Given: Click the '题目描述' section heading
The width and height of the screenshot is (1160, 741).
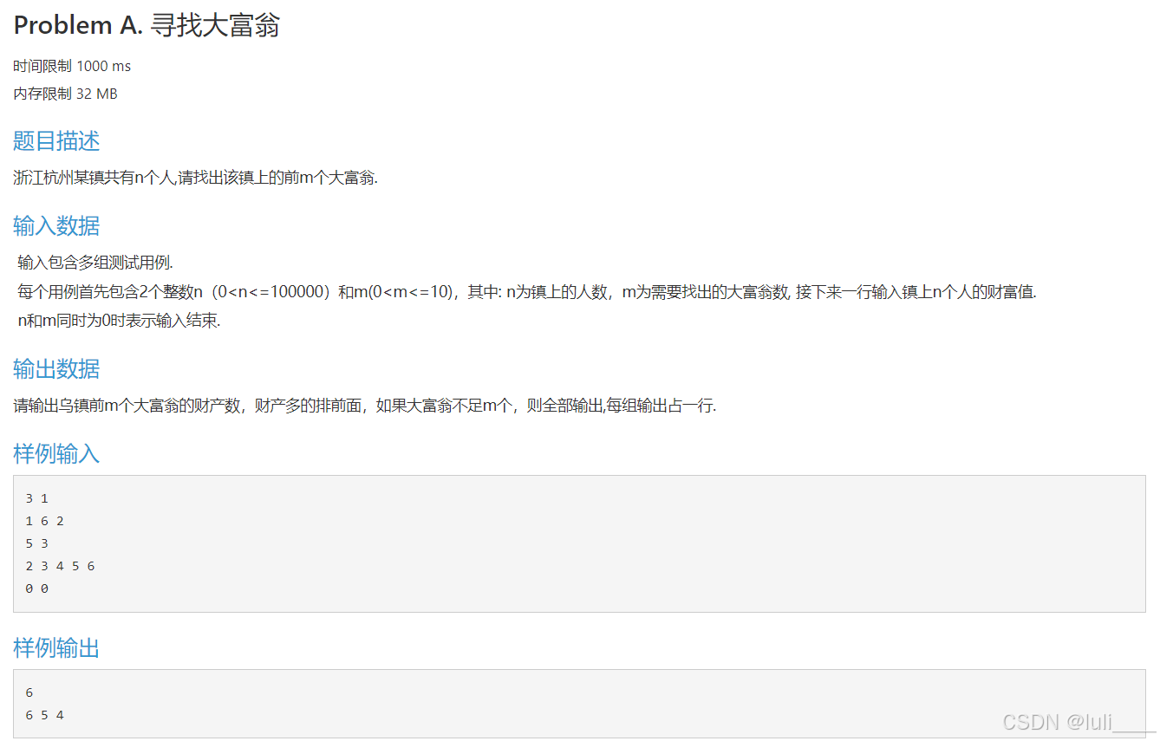Looking at the screenshot, I should [x=56, y=141].
